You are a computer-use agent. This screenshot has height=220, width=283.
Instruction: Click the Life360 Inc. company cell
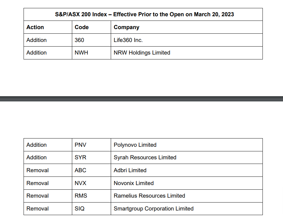point(128,40)
